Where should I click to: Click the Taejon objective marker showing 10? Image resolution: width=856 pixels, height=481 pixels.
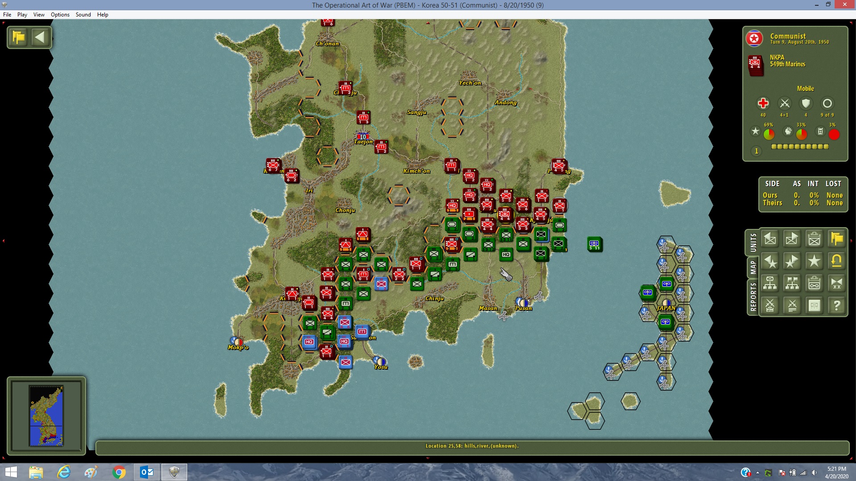point(363,136)
